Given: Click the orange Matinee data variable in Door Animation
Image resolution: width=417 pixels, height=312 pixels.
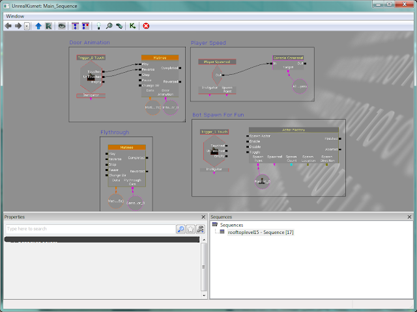Looking at the screenshot, I should [x=152, y=107].
